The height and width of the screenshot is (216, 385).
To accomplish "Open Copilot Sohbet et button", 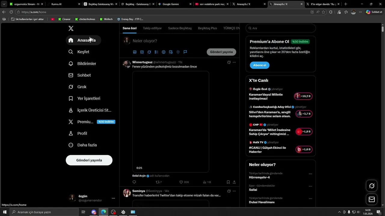I will 374,12.
